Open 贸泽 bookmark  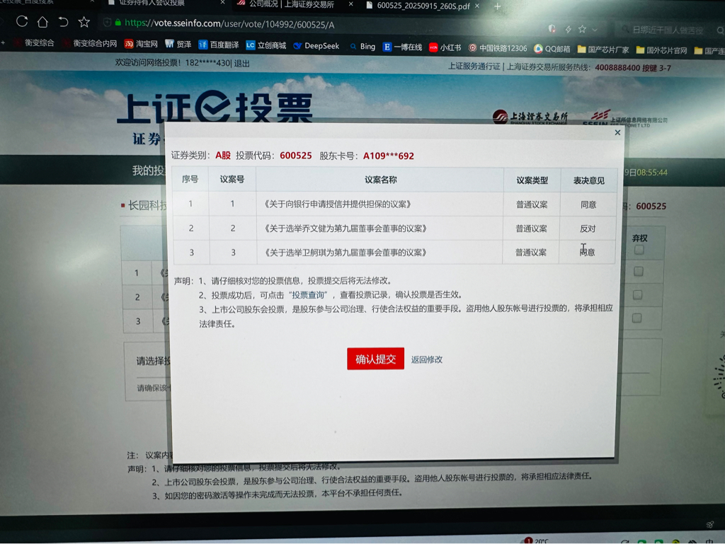tap(178, 45)
